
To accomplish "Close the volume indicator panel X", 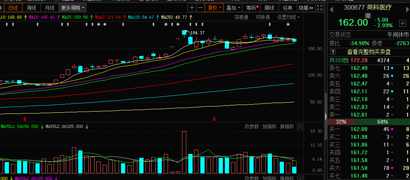I will [x=300, y=126].
